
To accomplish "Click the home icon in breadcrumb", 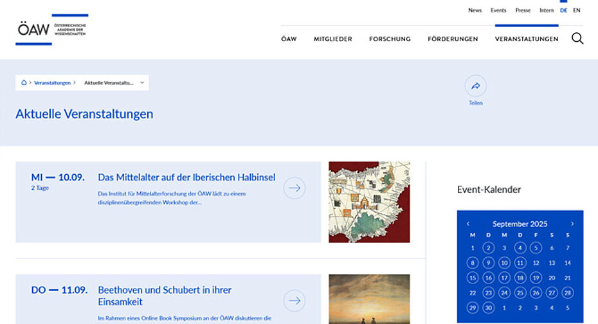I will click(x=24, y=83).
